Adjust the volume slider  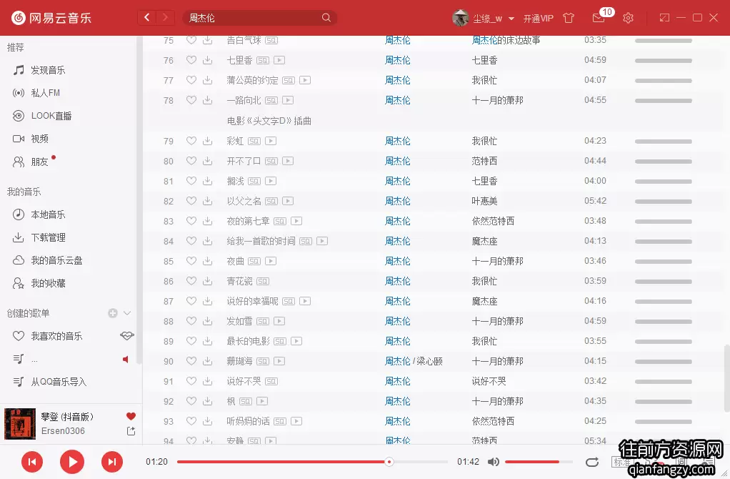pos(539,462)
